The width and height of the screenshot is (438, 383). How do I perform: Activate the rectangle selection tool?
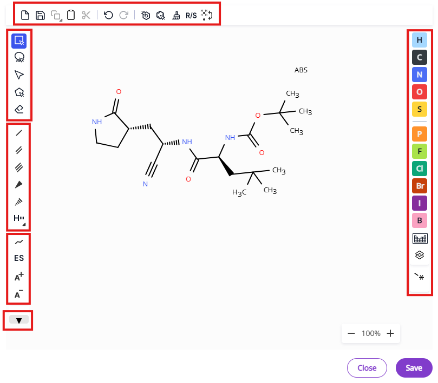point(19,41)
